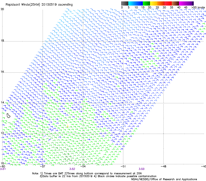Click the latitude label '18'
Screen dimensions: 206x181
2,41
